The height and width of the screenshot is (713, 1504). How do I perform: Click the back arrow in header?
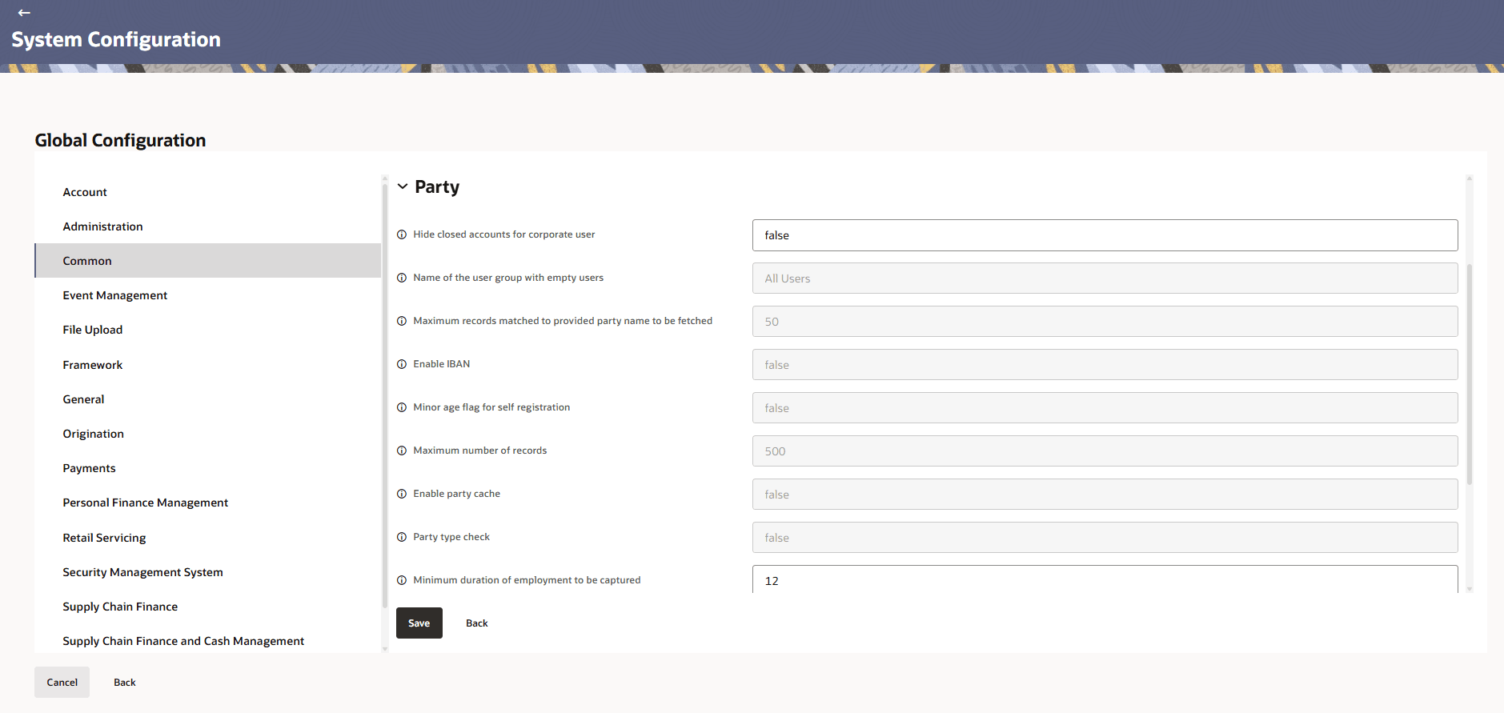[x=24, y=13]
